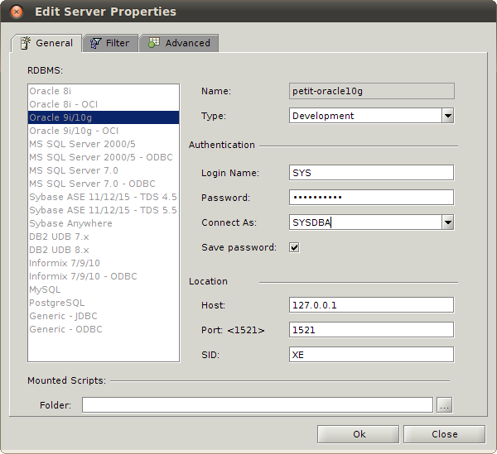
Task: Click the Name field petit-oracle10g
Action: [x=371, y=91]
